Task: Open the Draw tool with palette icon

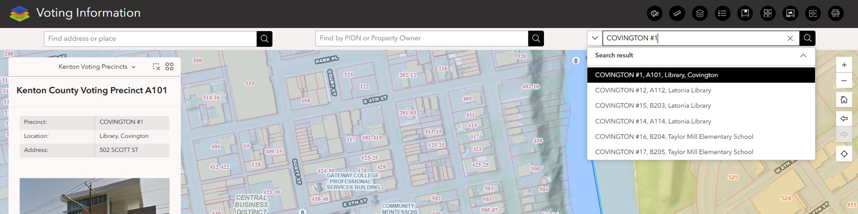Action: (x=654, y=13)
